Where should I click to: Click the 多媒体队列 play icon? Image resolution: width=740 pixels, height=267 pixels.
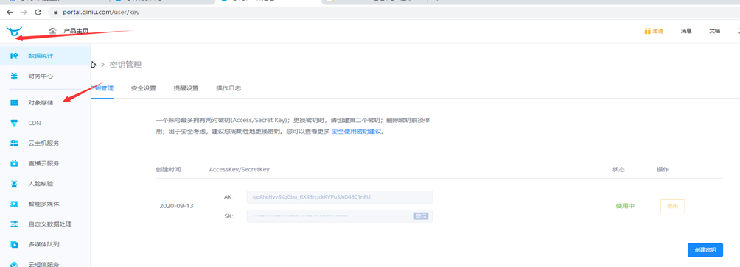click(x=14, y=244)
